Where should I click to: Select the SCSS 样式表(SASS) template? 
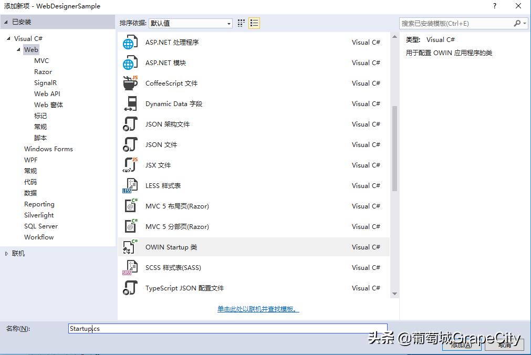tap(173, 267)
